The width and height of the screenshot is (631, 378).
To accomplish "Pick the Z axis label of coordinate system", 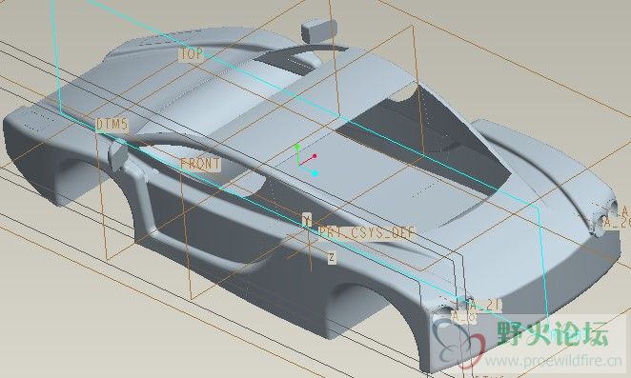I will tap(331, 257).
